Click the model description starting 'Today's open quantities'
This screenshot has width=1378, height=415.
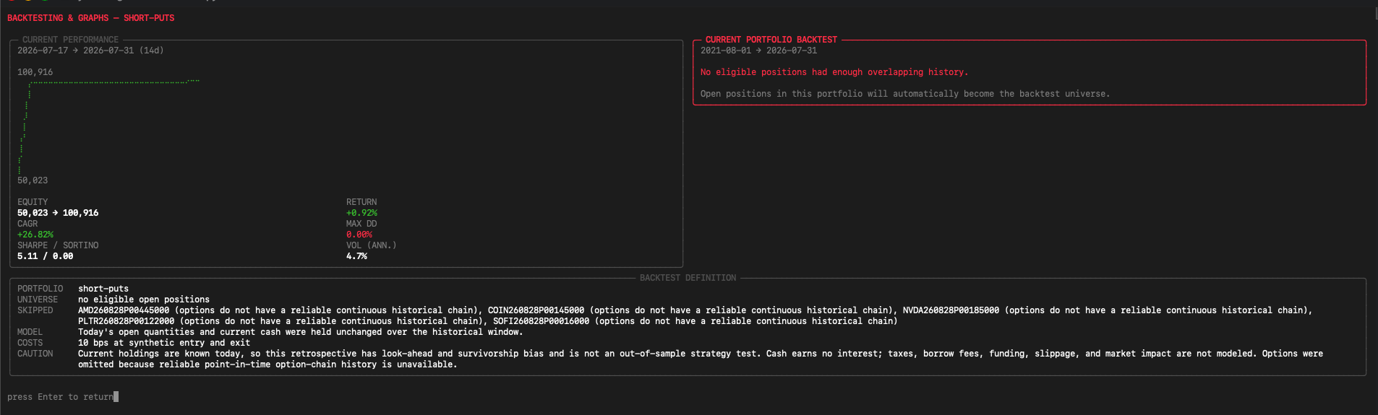pyautogui.click(x=300, y=332)
